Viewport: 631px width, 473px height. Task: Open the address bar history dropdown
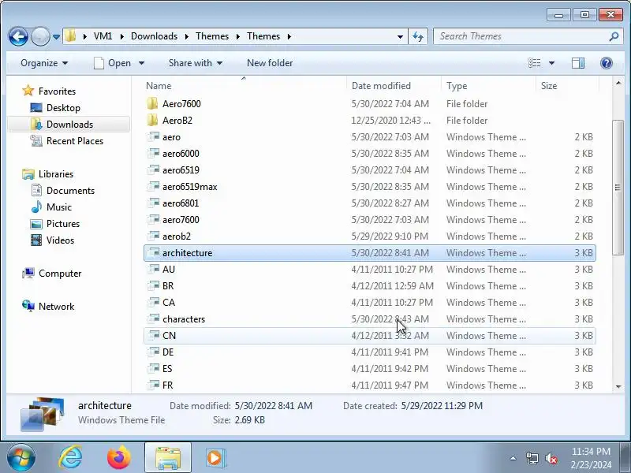400,36
